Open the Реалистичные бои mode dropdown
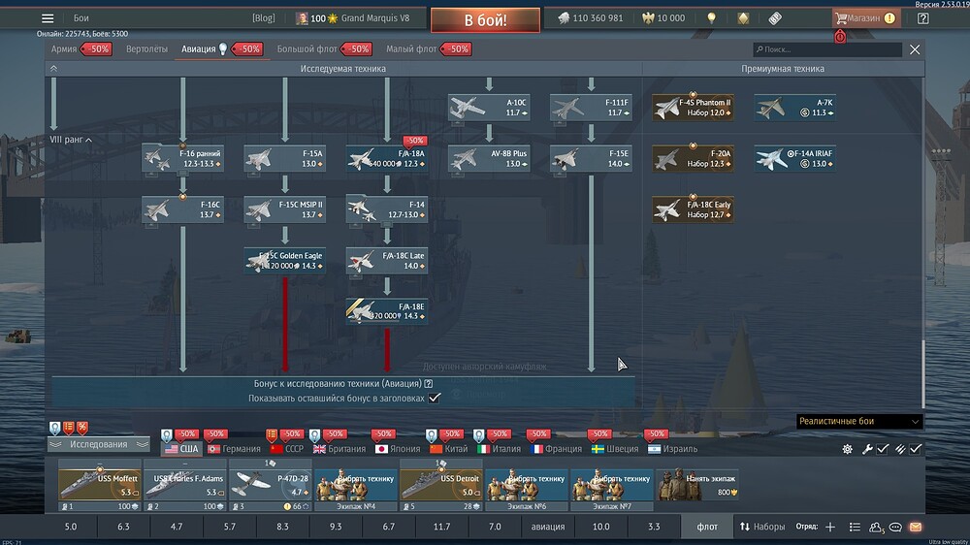970x545 pixels. [857, 422]
